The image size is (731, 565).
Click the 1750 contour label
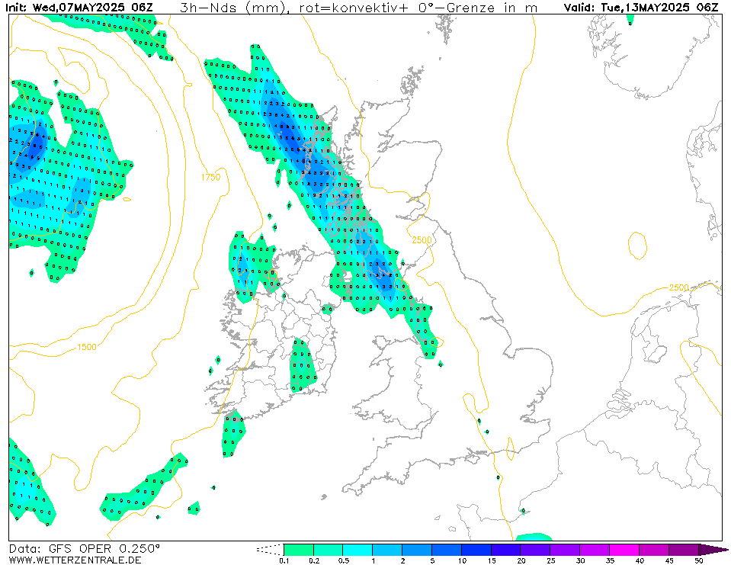[210, 177]
